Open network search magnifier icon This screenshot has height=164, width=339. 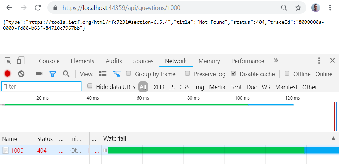pos(66,74)
